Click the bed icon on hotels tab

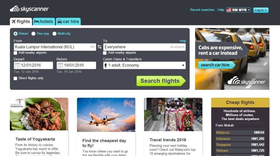point(37,22)
